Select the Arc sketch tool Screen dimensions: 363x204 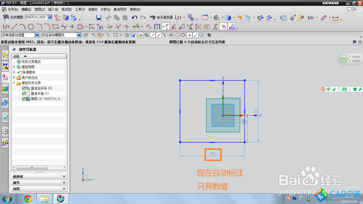click(23, 27)
